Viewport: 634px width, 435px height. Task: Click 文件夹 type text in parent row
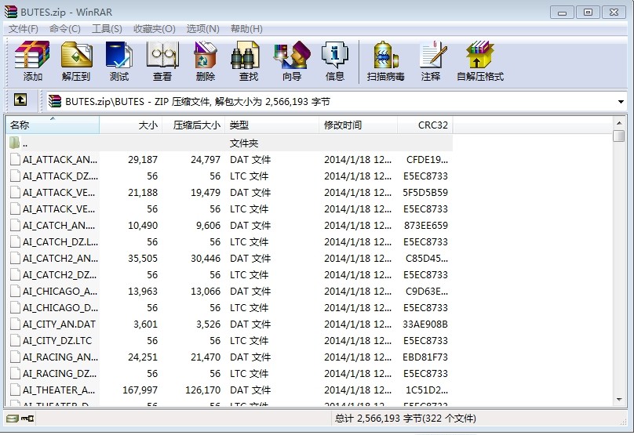[x=244, y=143]
